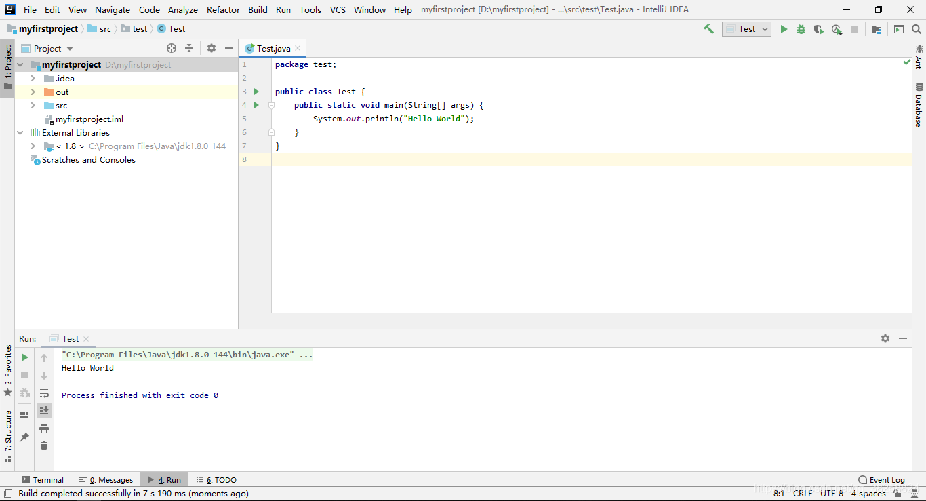This screenshot has height=501, width=926.
Task: Locate current file with the crosshair icon
Action: pos(172,48)
